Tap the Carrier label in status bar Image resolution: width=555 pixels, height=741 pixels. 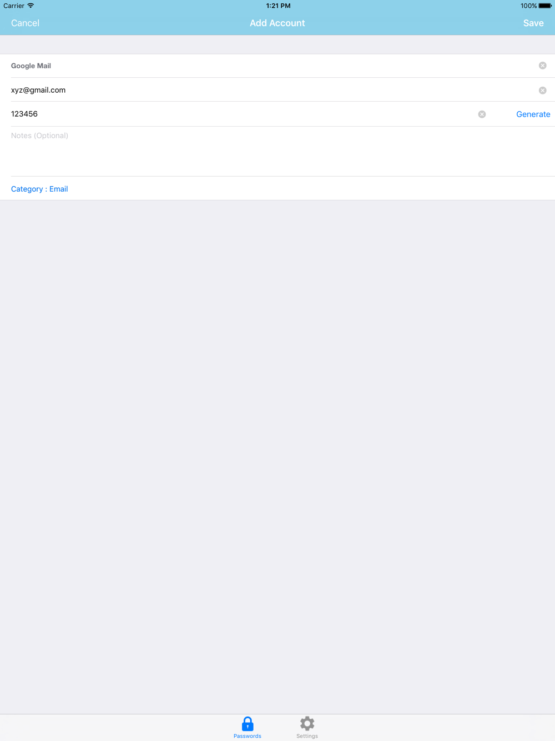point(14,6)
